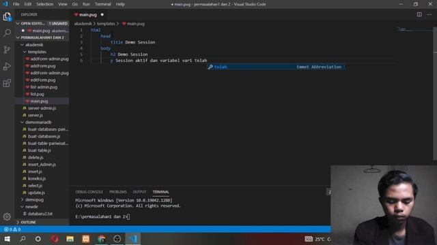437x245 pixels.
Task: Open the Explorer view in activity bar
Action: tap(7, 16)
